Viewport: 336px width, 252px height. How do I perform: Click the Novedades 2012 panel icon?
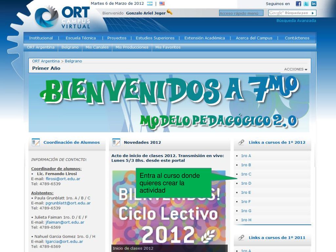(116, 142)
